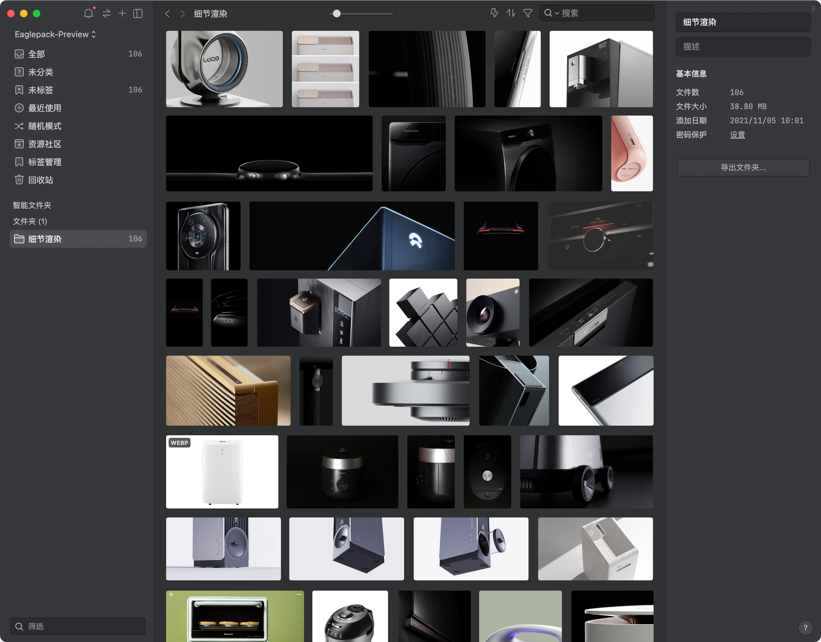The height and width of the screenshot is (642, 821).
Task: Open the sort order icon
Action: (511, 13)
